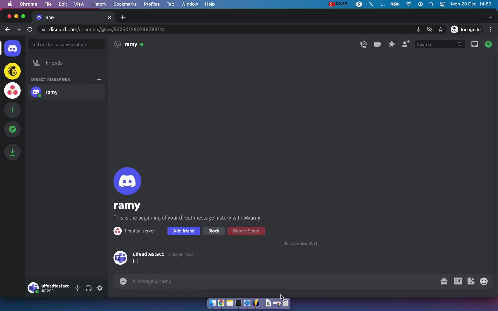Screen dimensions: 498x311
Task: Click the Incognito profile button
Action: pyautogui.click(x=466, y=29)
